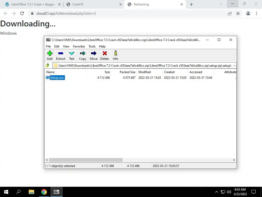
Task: Switch to the Crack10 tab
Action: tap(78, 4)
